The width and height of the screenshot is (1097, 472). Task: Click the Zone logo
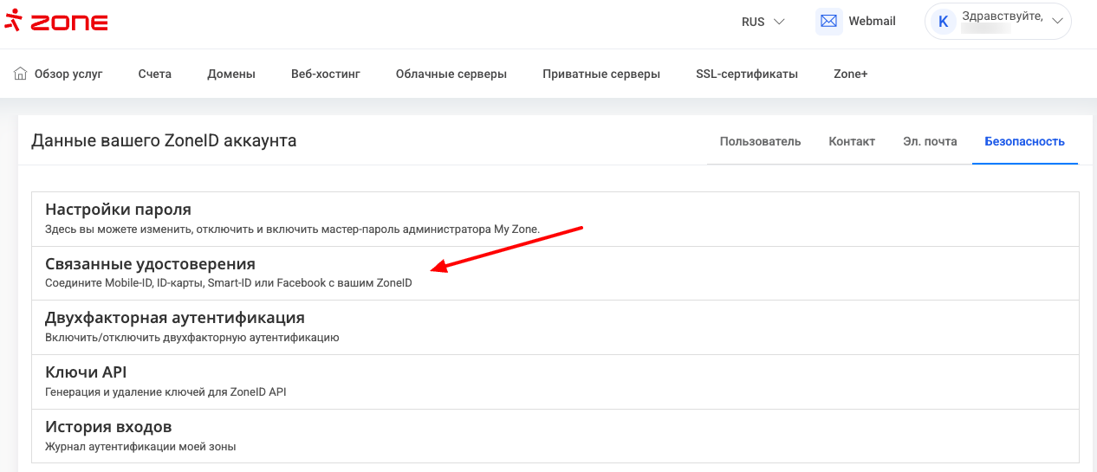pos(56,22)
